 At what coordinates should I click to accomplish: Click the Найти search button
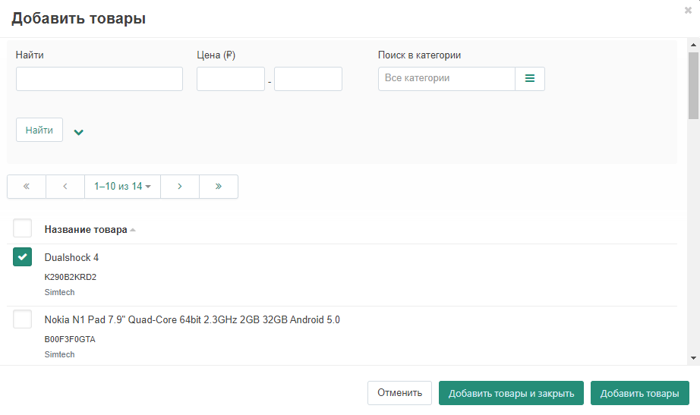click(x=39, y=130)
